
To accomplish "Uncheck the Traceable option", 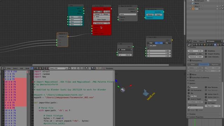I will (x=189, y=87).
